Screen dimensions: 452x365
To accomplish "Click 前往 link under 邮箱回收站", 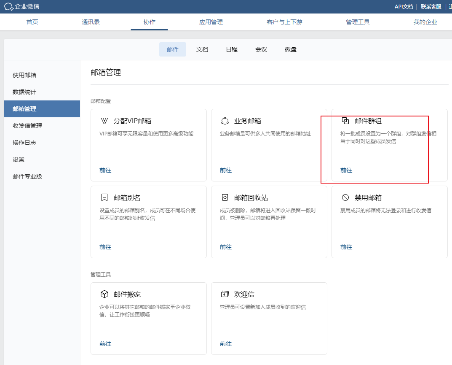I will click(226, 247).
